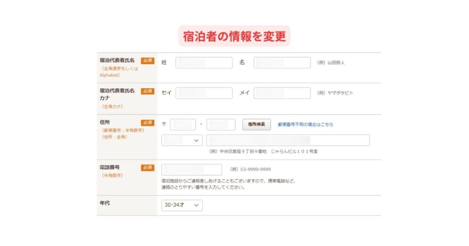Click the long street address input field

click(x=288, y=140)
